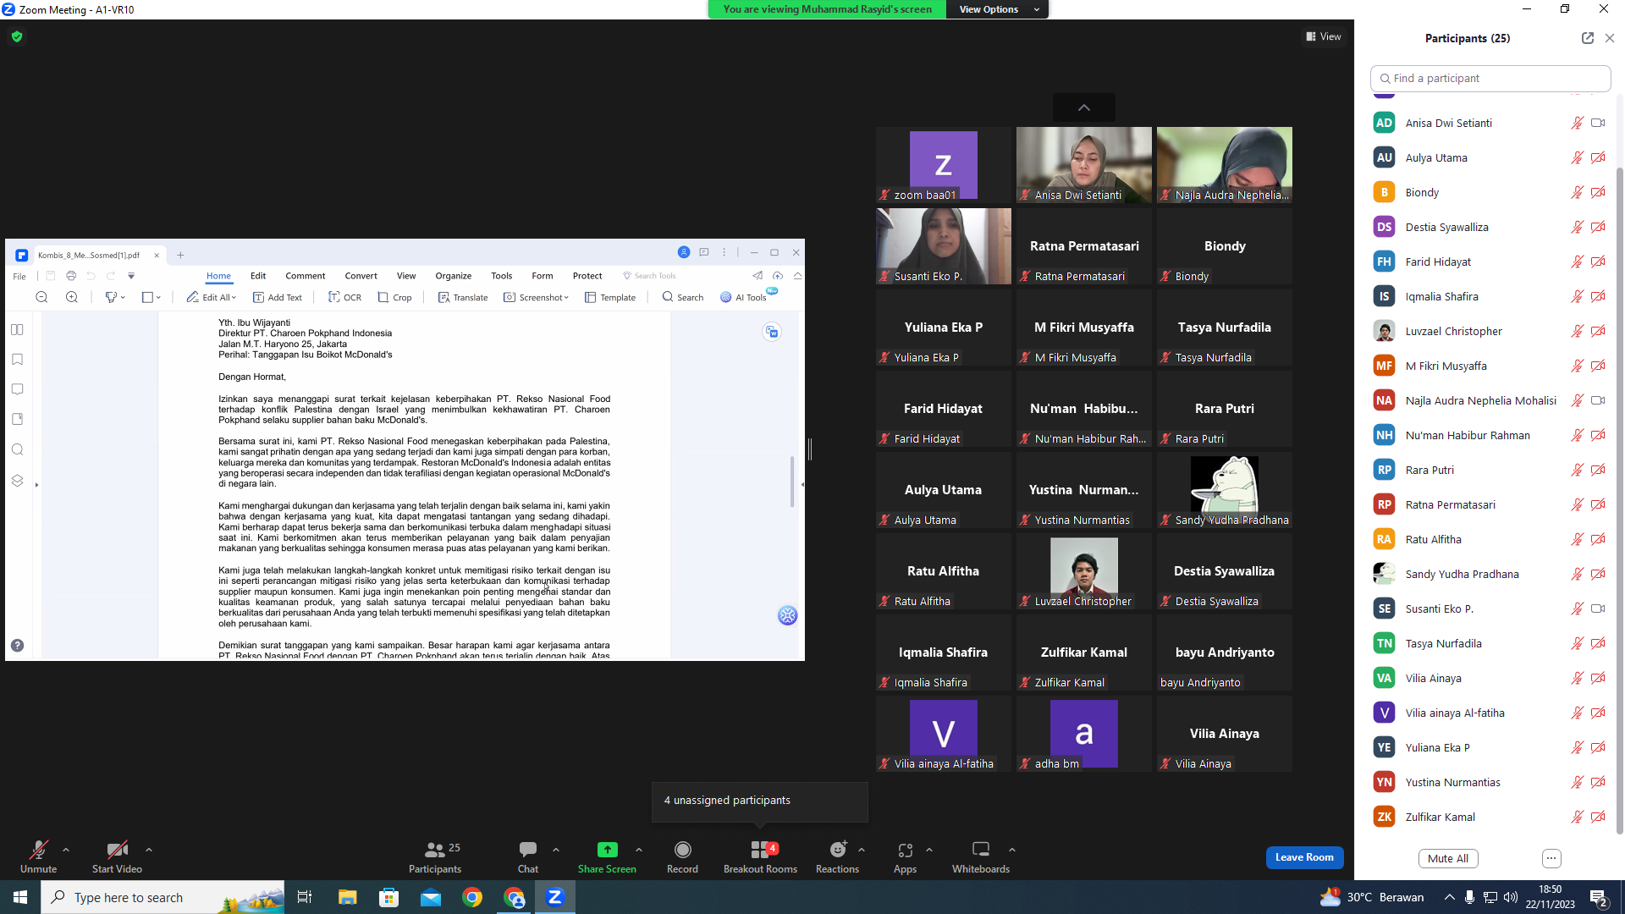Open the Convert tab in PDF editor
This screenshot has width=1625, height=914.
361,276
